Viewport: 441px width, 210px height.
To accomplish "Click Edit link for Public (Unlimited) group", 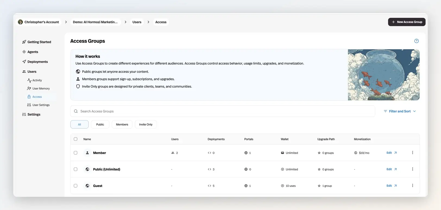I will [392, 169].
